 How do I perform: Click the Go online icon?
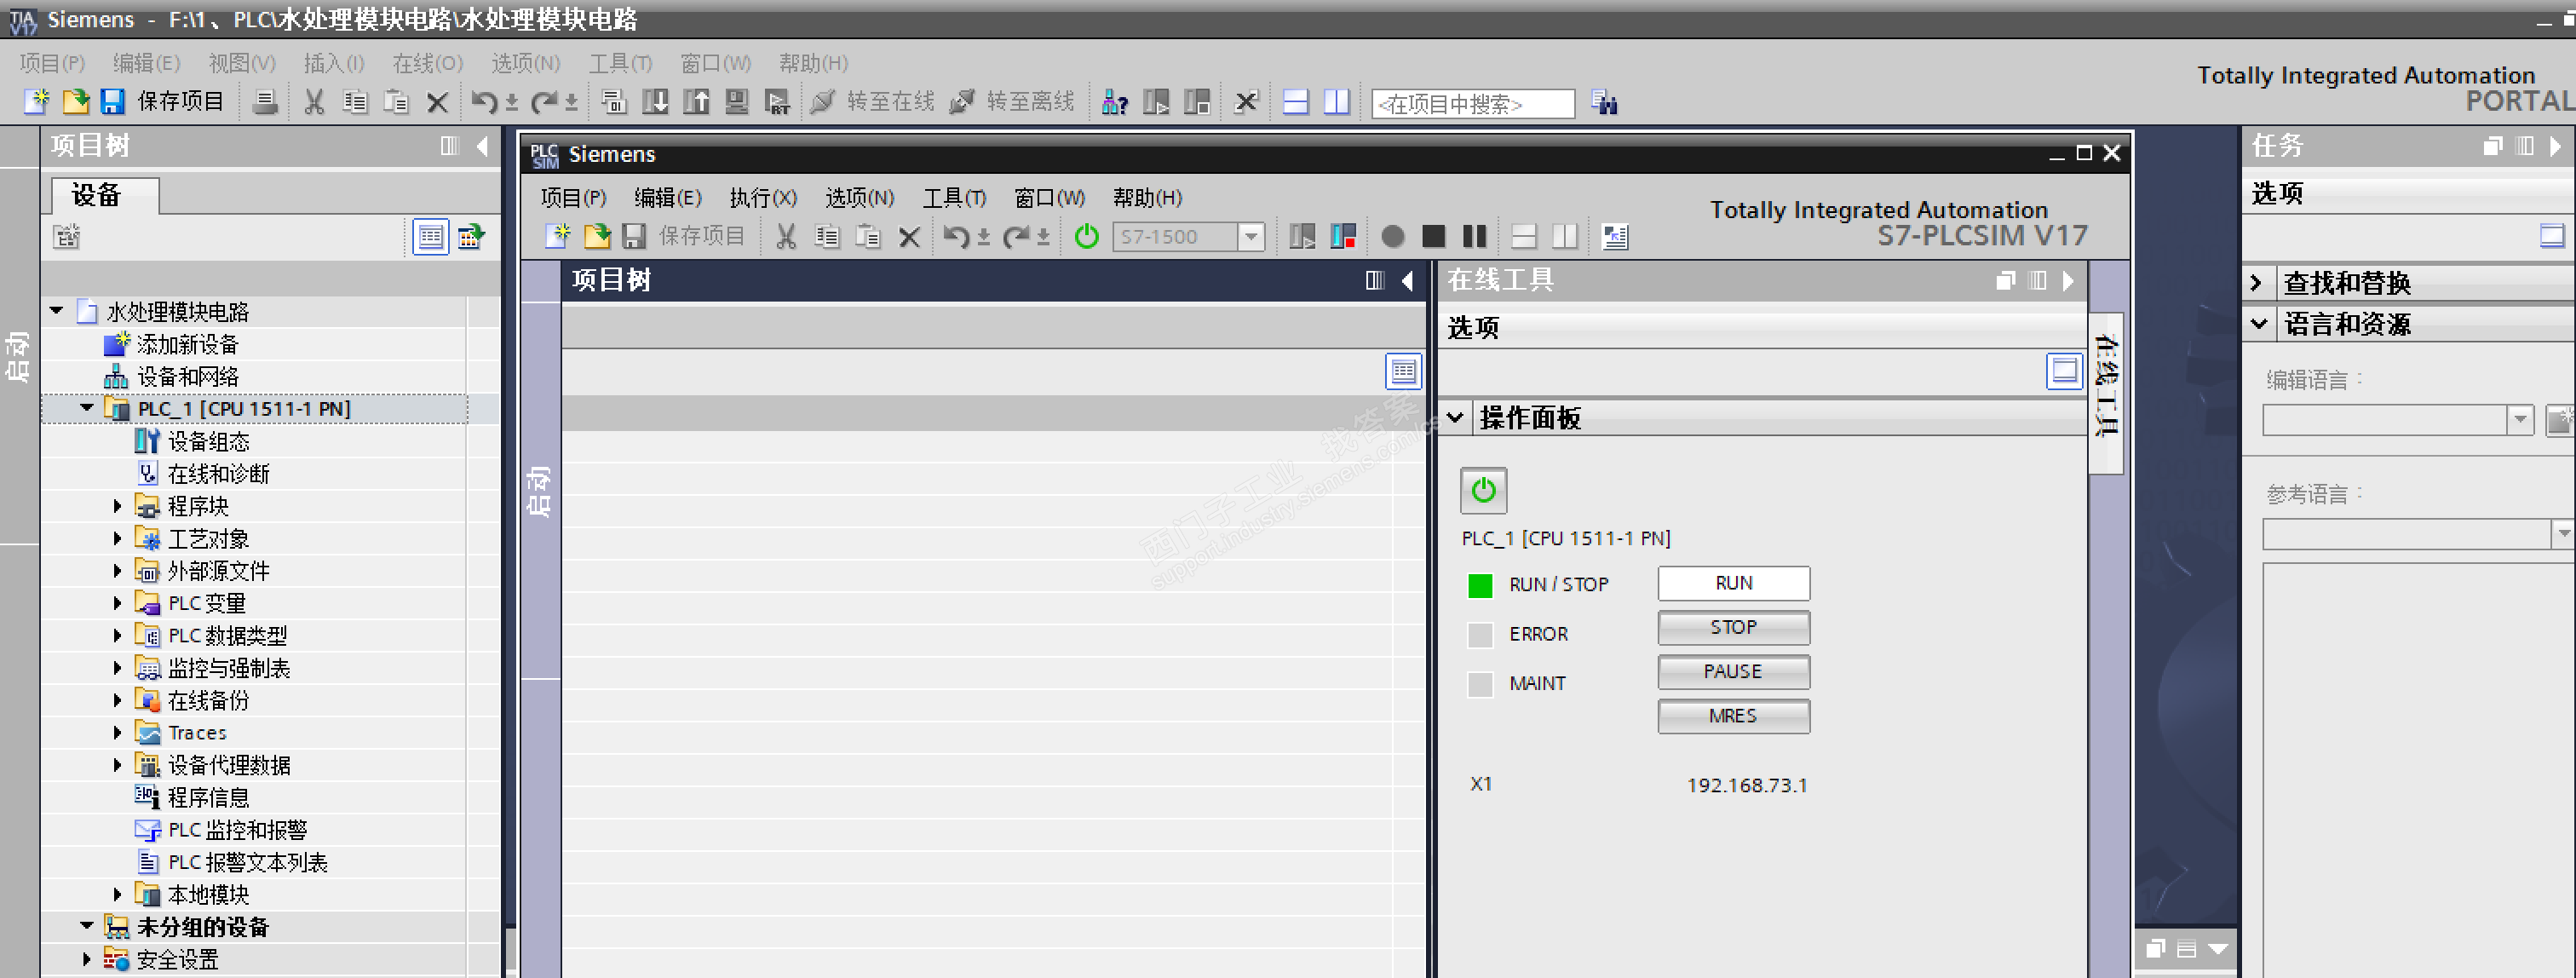pos(823,101)
